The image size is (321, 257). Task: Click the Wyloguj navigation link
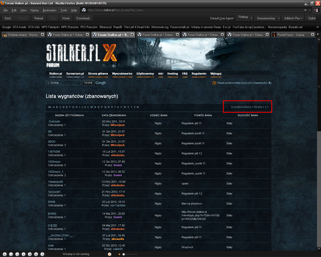(216, 74)
